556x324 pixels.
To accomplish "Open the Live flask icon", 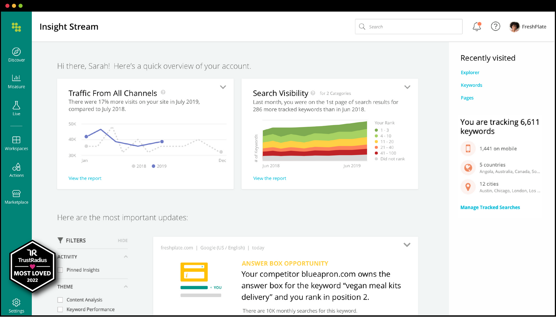I will point(16,105).
